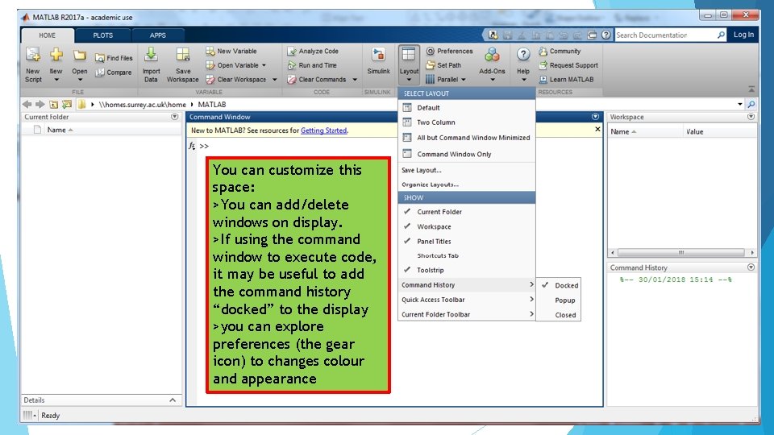Image resolution: width=774 pixels, height=435 pixels.
Task: Click the Save Workspace icon
Action: click(x=183, y=55)
